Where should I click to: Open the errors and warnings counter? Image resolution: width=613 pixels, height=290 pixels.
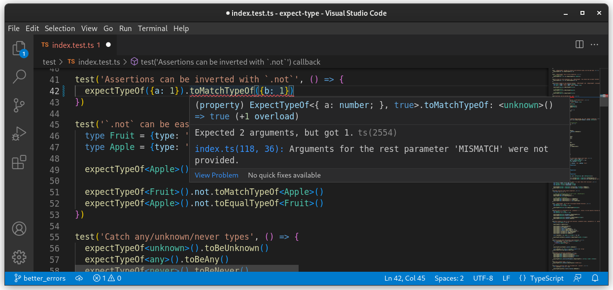click(x=107, y=278)
